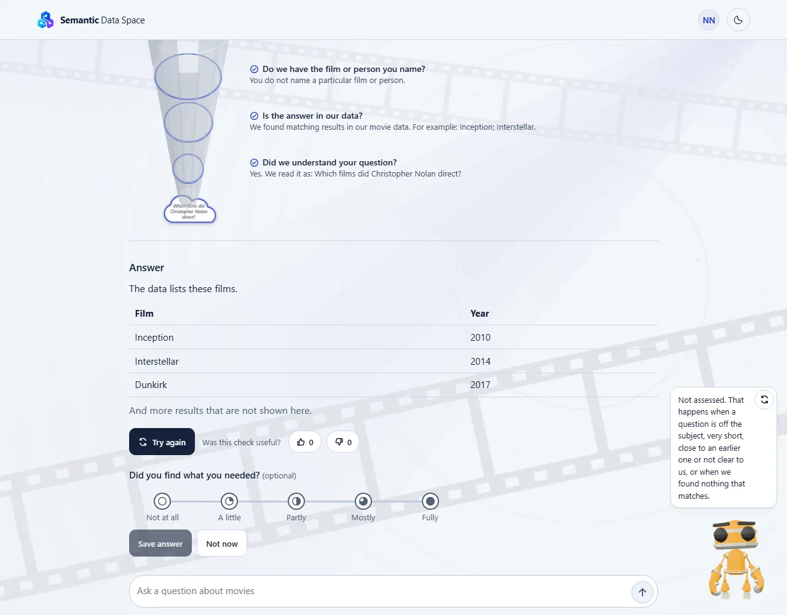Dismiss with the Not now button
This screenshot has width=787, height=615.
[x=222, y=544]
